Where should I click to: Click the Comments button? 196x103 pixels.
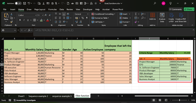(x=176, y=9)
